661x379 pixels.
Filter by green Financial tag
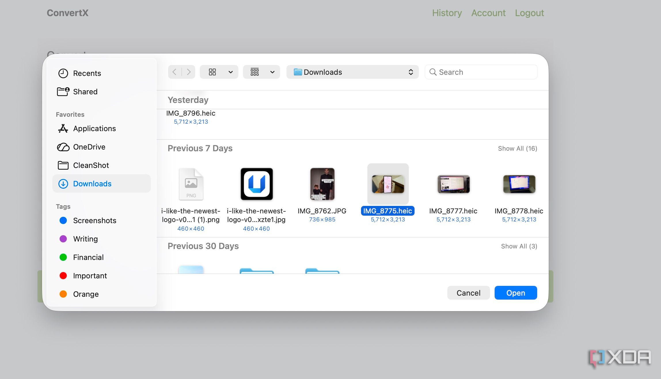click(63, 257)
